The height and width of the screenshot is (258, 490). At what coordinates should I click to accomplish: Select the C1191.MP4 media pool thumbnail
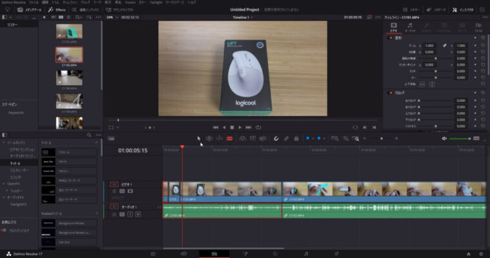click(69, 31)
